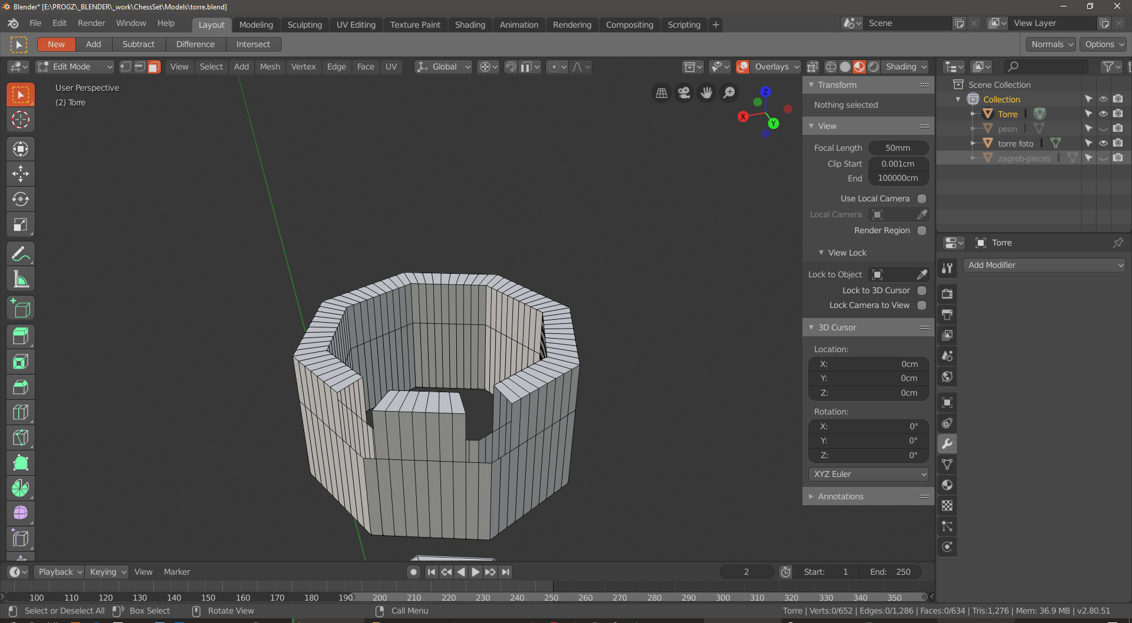
Task: Select the Extrude Region tool
Action: 21,336
